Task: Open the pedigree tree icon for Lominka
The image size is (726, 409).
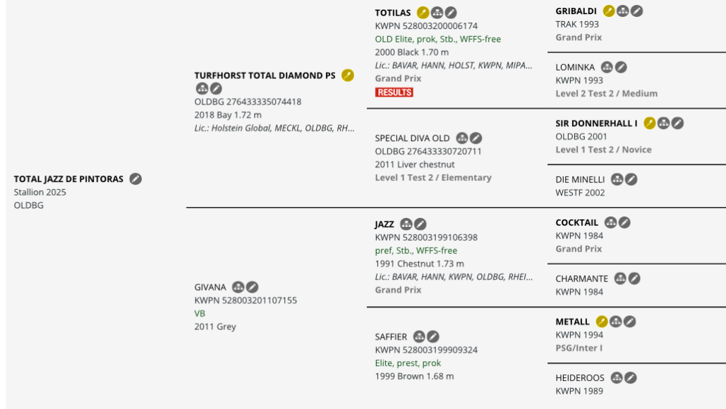Action: coord(607,68)
